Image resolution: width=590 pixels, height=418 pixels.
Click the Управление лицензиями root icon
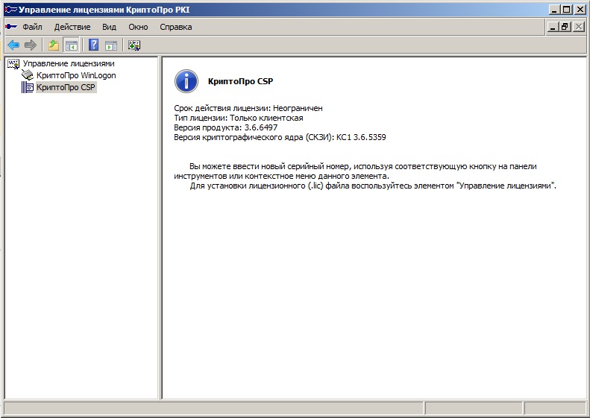tap(13, 63)
